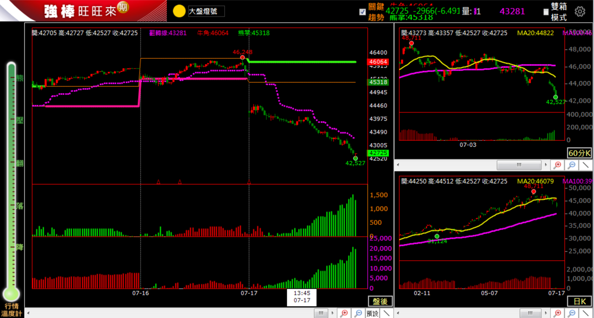Click the 牛角:46064 legend text
The width and height of the screenshot is (594, 318).
click(x=213, y=33)
